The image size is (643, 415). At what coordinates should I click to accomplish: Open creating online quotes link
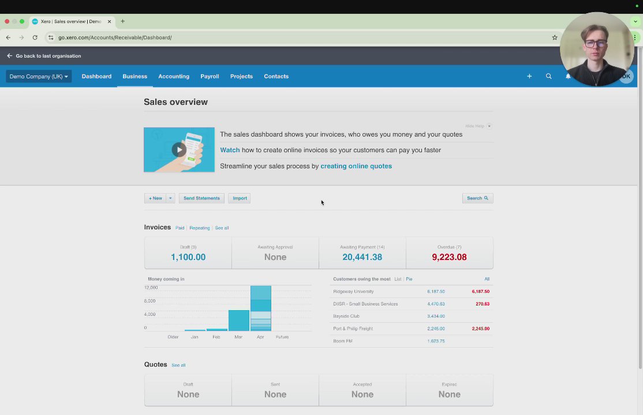(x=356, y=166)
